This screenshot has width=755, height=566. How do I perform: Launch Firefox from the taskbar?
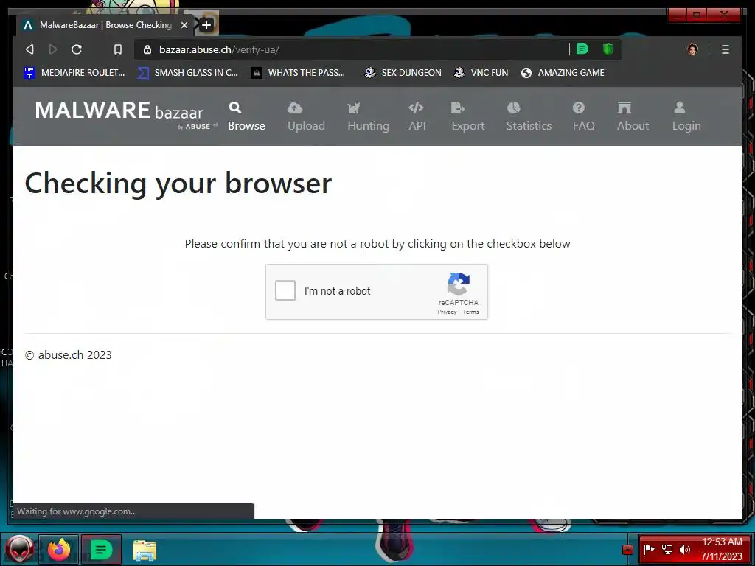(x=59, y=550)
